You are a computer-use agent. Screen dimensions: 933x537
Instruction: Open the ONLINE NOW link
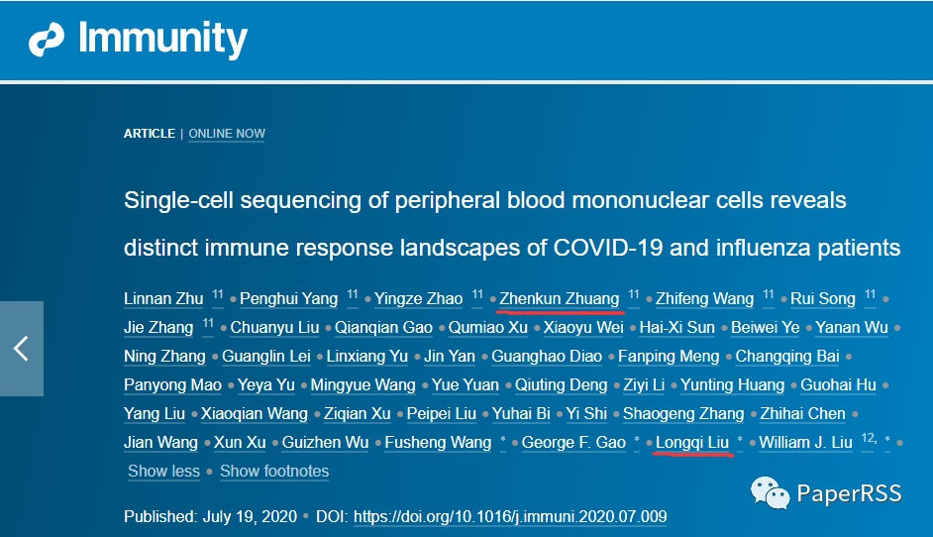(227, 134)
